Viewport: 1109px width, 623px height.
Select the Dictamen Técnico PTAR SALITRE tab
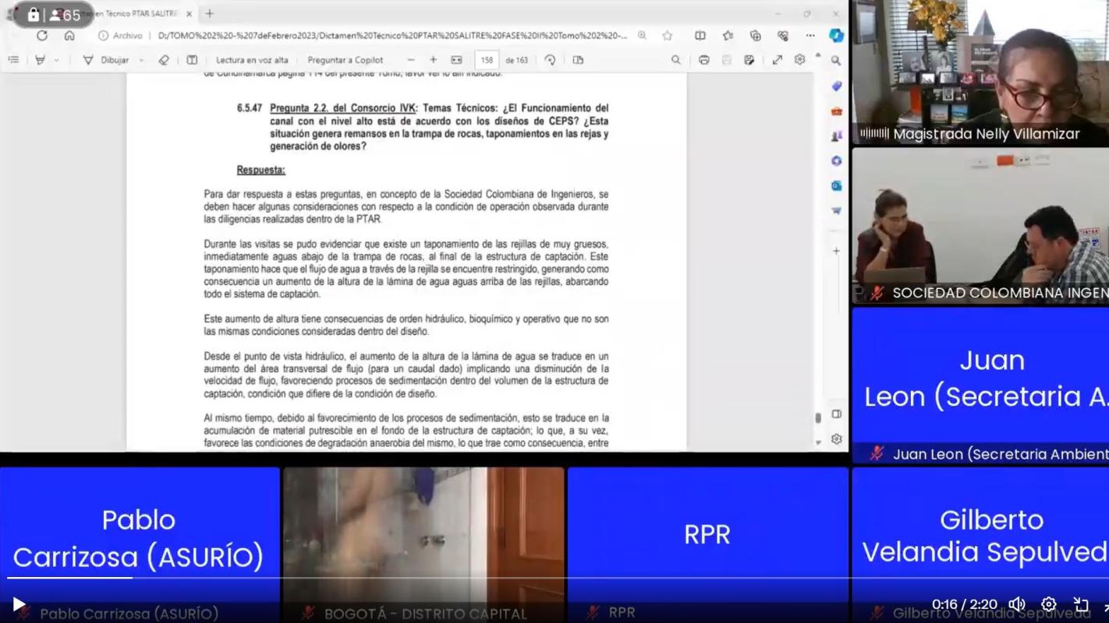[129, 14]
